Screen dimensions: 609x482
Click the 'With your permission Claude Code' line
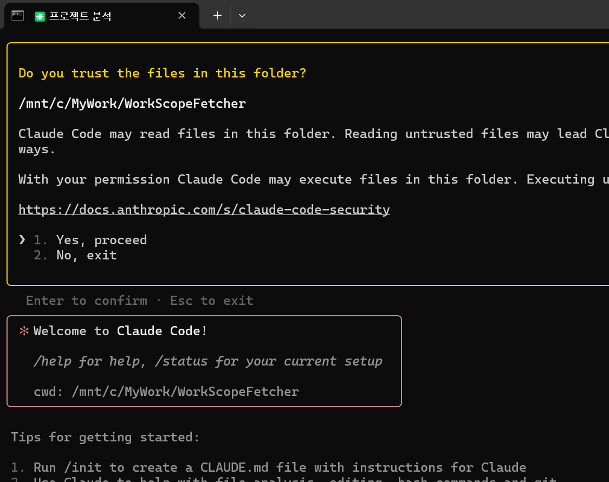point(313,179)
